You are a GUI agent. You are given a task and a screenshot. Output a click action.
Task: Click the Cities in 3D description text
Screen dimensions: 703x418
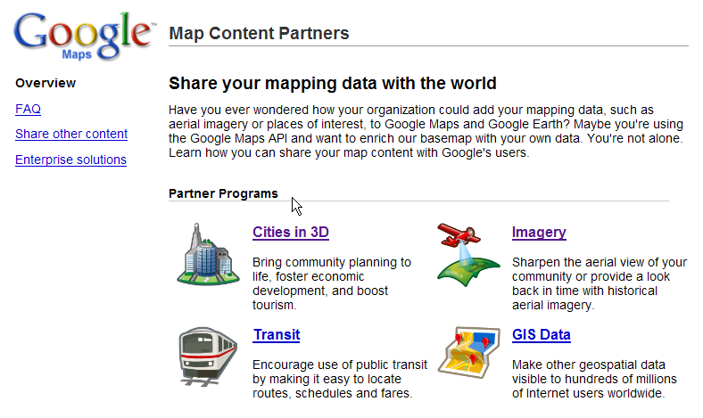coord(332,283)
